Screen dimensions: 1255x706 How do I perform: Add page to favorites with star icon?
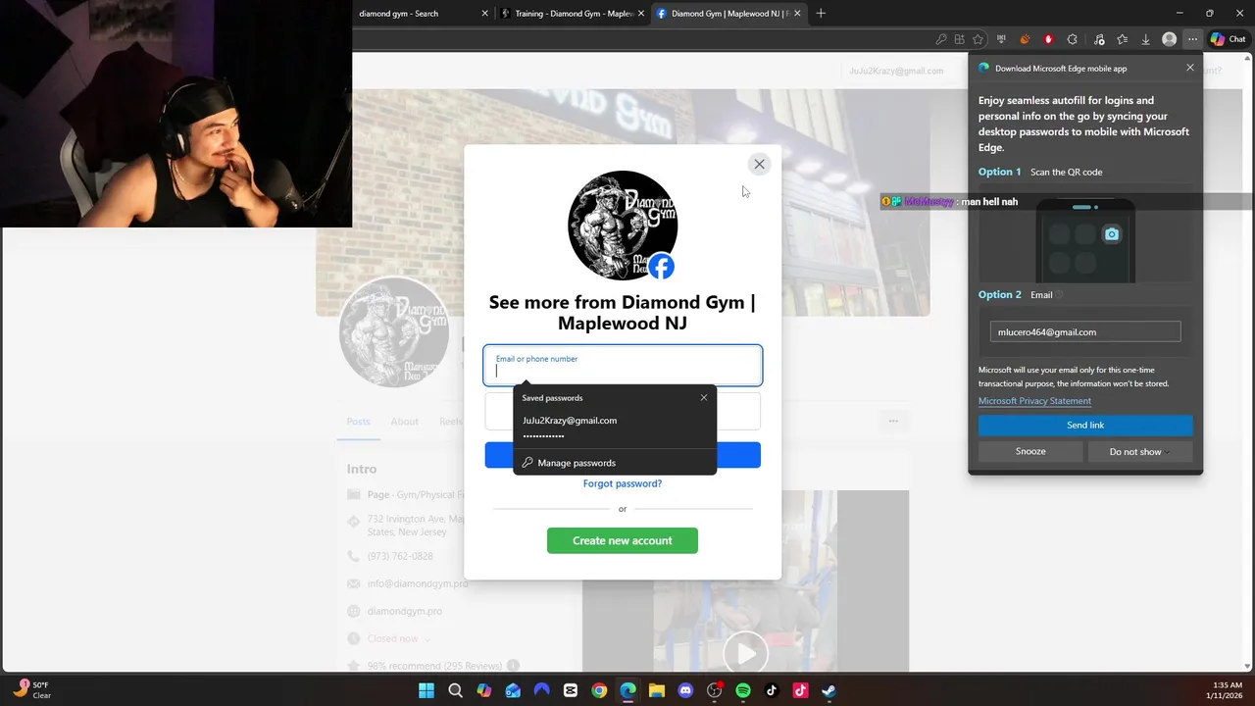(978, 39)
